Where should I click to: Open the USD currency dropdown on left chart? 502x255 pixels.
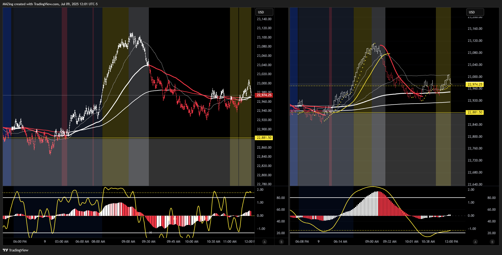(x=264, y=12)
